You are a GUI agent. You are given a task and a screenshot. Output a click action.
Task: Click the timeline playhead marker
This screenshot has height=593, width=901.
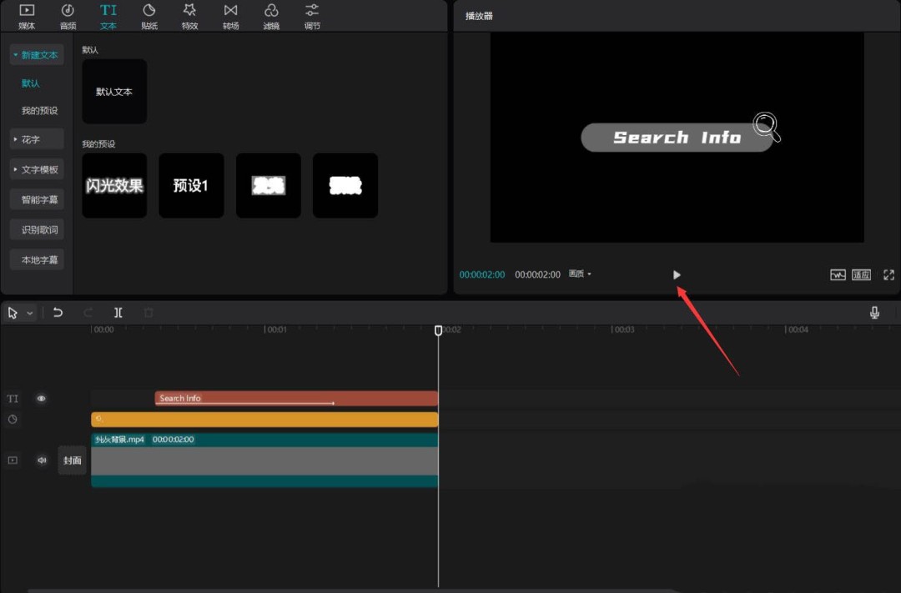pyautogui.click(x=439, y=331)
